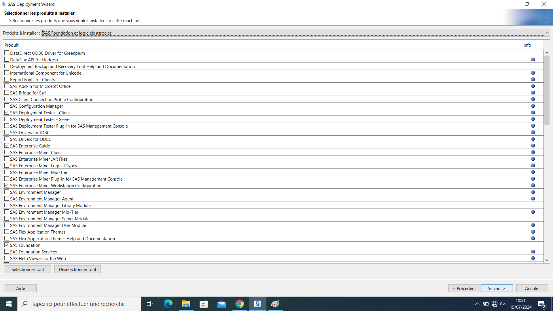The width and height of the screenshot is (553, 311).
Task: Click info icon for SAS Foundation Services
Action: [x=533, y=252]
